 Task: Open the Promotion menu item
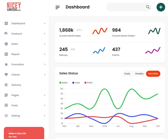pyautogui.click(x=18, y=64)
